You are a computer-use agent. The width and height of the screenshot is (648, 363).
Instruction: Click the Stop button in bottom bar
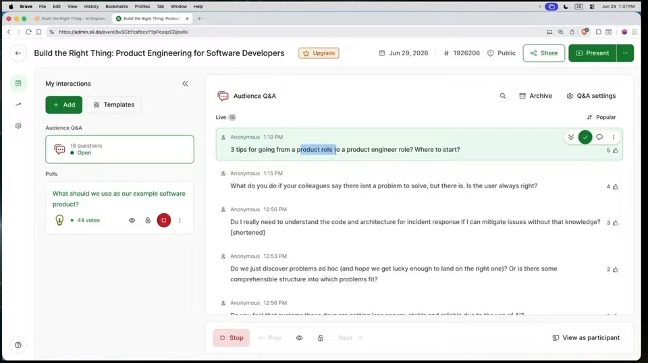(232, 338)
